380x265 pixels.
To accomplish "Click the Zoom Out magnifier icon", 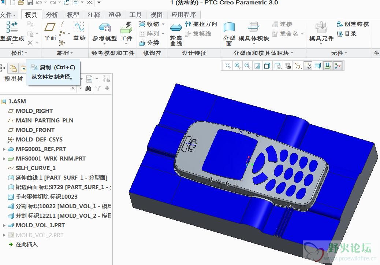I will [x=247, y=66].
